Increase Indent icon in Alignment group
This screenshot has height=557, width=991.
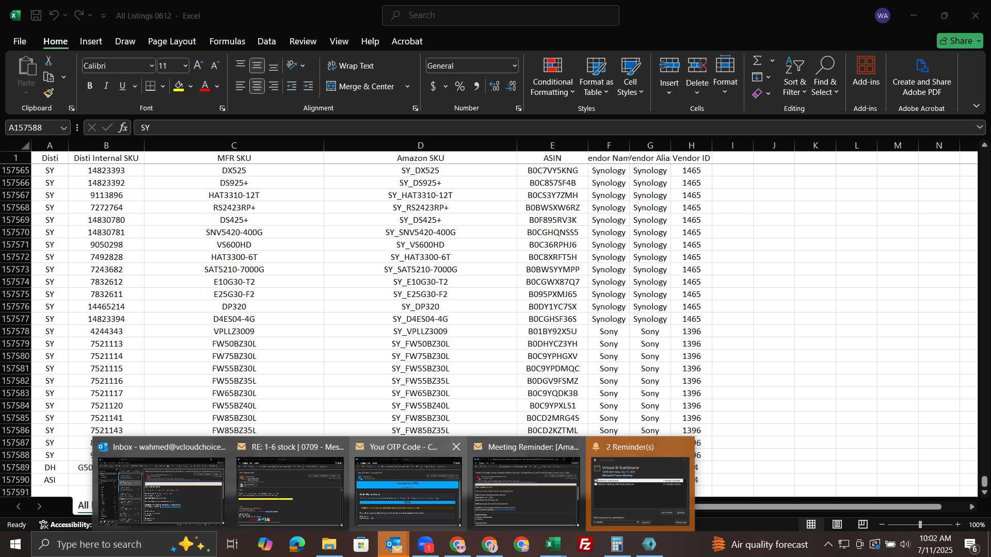pyautogui.click(x=308, y=86)
